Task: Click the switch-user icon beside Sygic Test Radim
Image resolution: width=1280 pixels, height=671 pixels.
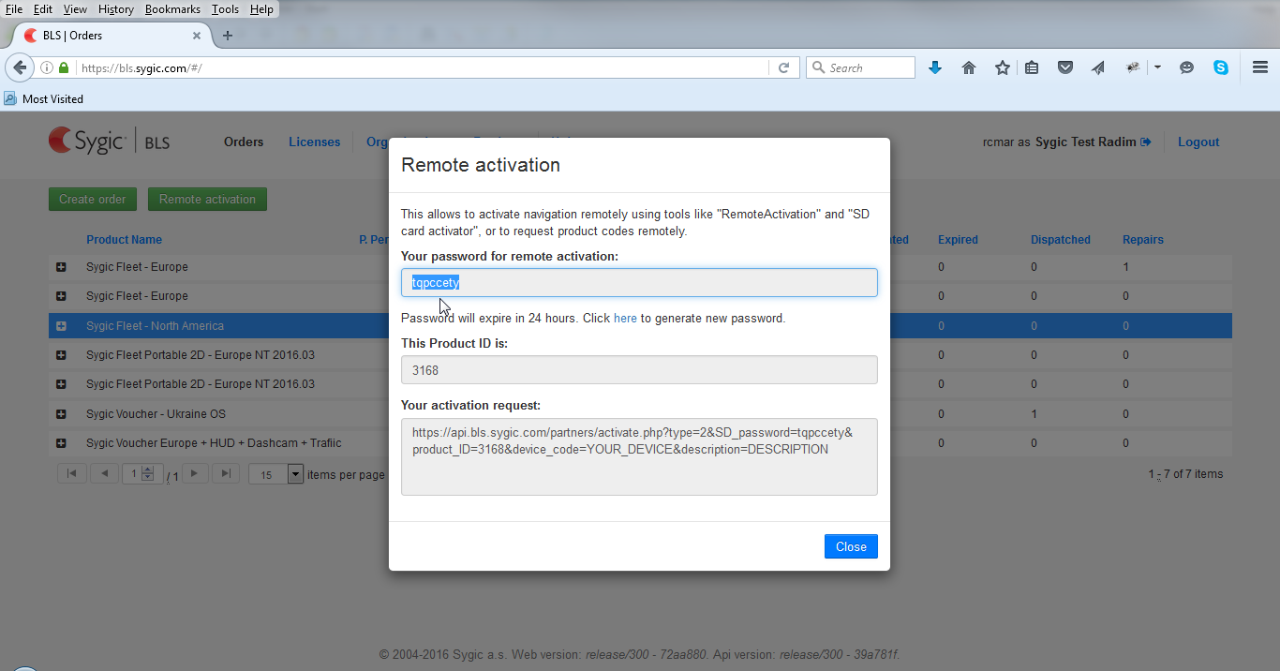Action: 1145,142
